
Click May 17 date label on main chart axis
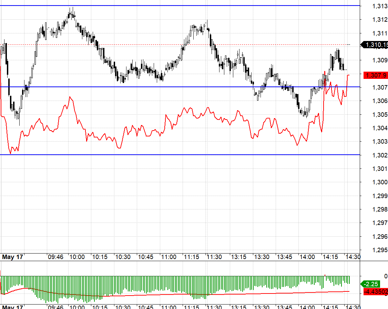[x=12, y=257]
